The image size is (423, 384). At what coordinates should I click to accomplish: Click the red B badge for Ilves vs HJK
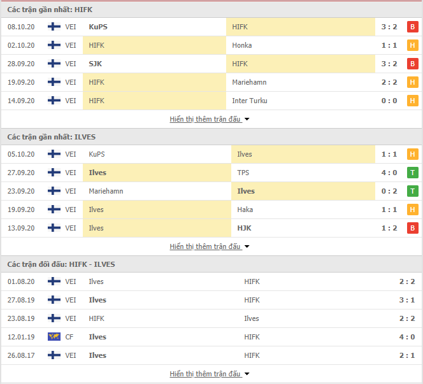[412, 228]
